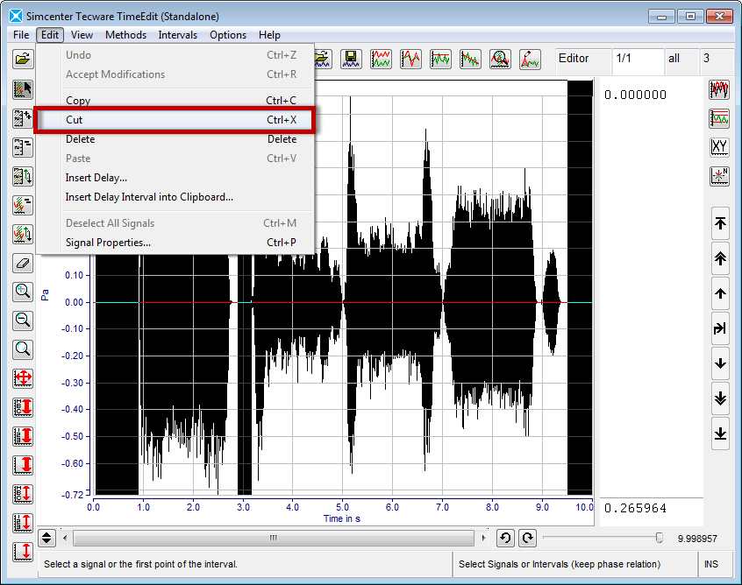Click the INS indicator in the status bar
Image resolution: width=742 pixels, height=585 pixels.
(710, 564)
